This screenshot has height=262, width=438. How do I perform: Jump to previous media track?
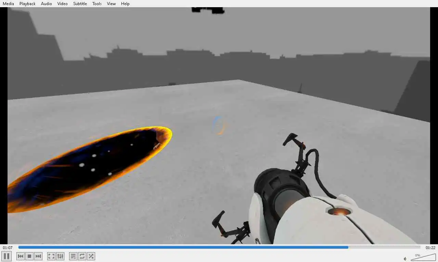21,256
